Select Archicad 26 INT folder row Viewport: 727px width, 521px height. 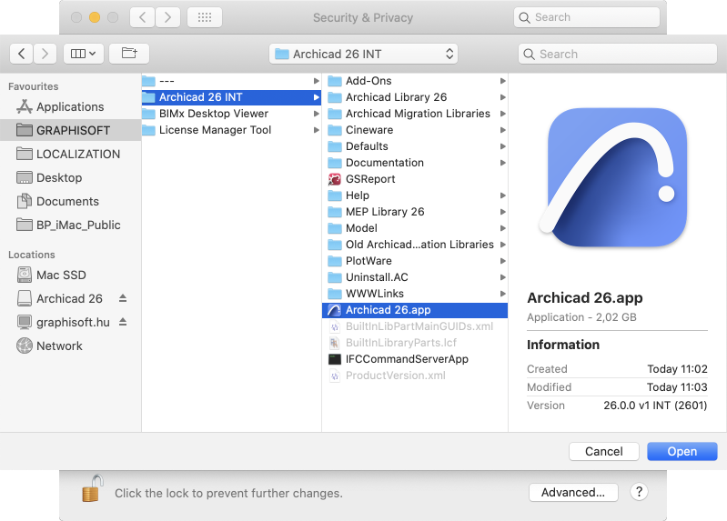(231, 97)
